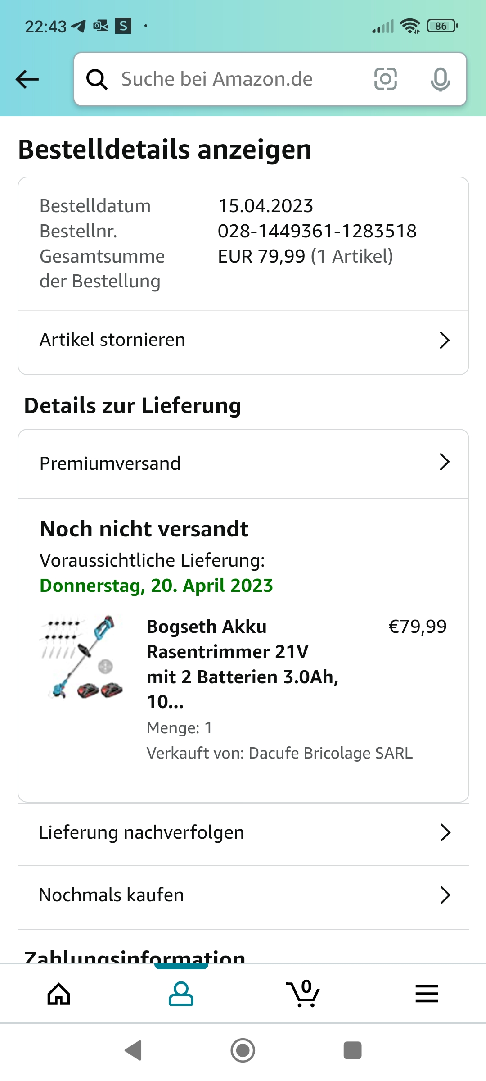Tap the back arrow icon
The image size is (486, 1081).
click(27, 79)
